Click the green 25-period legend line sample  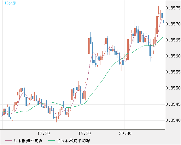point(51,141)
